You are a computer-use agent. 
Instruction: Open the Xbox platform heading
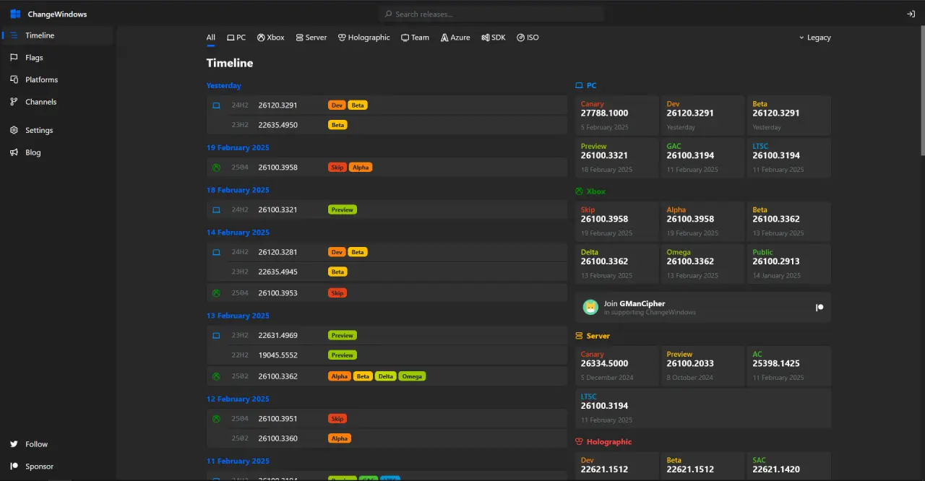coord(590,191)
